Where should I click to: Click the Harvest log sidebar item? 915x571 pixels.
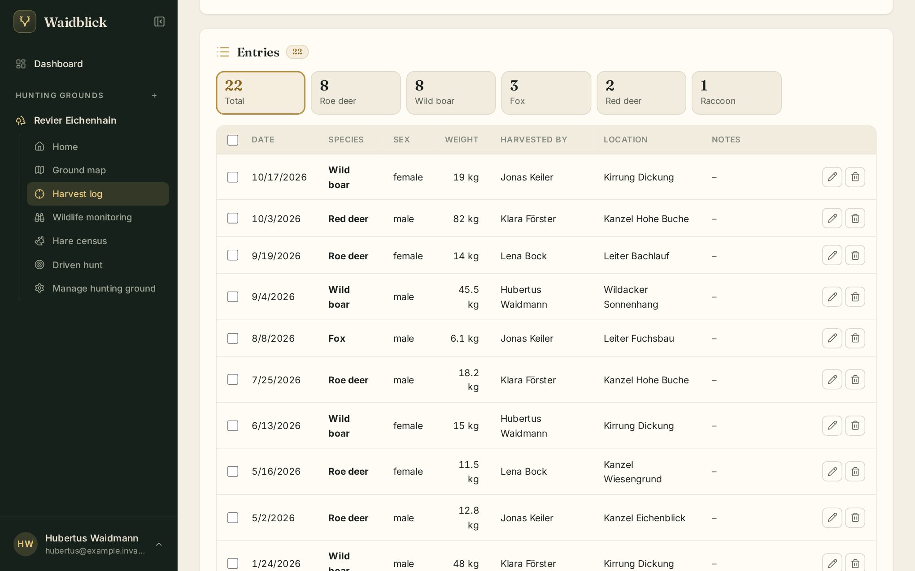pos(98,194)
